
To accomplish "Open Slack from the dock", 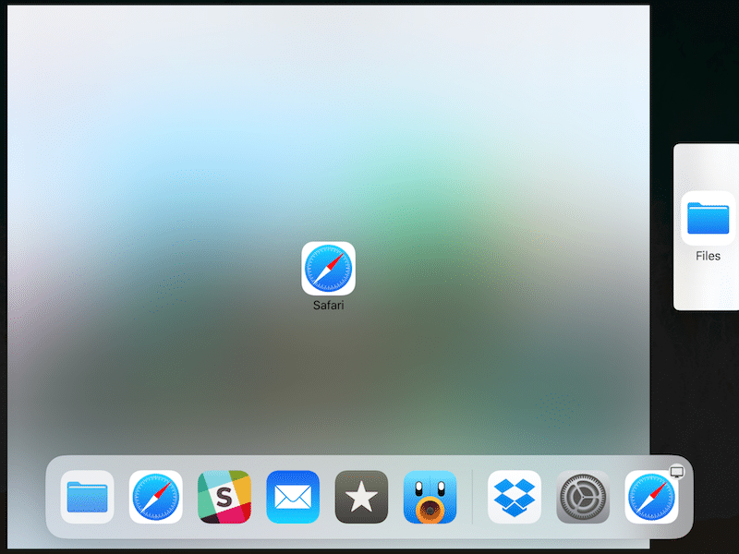I will pos(223,497).
